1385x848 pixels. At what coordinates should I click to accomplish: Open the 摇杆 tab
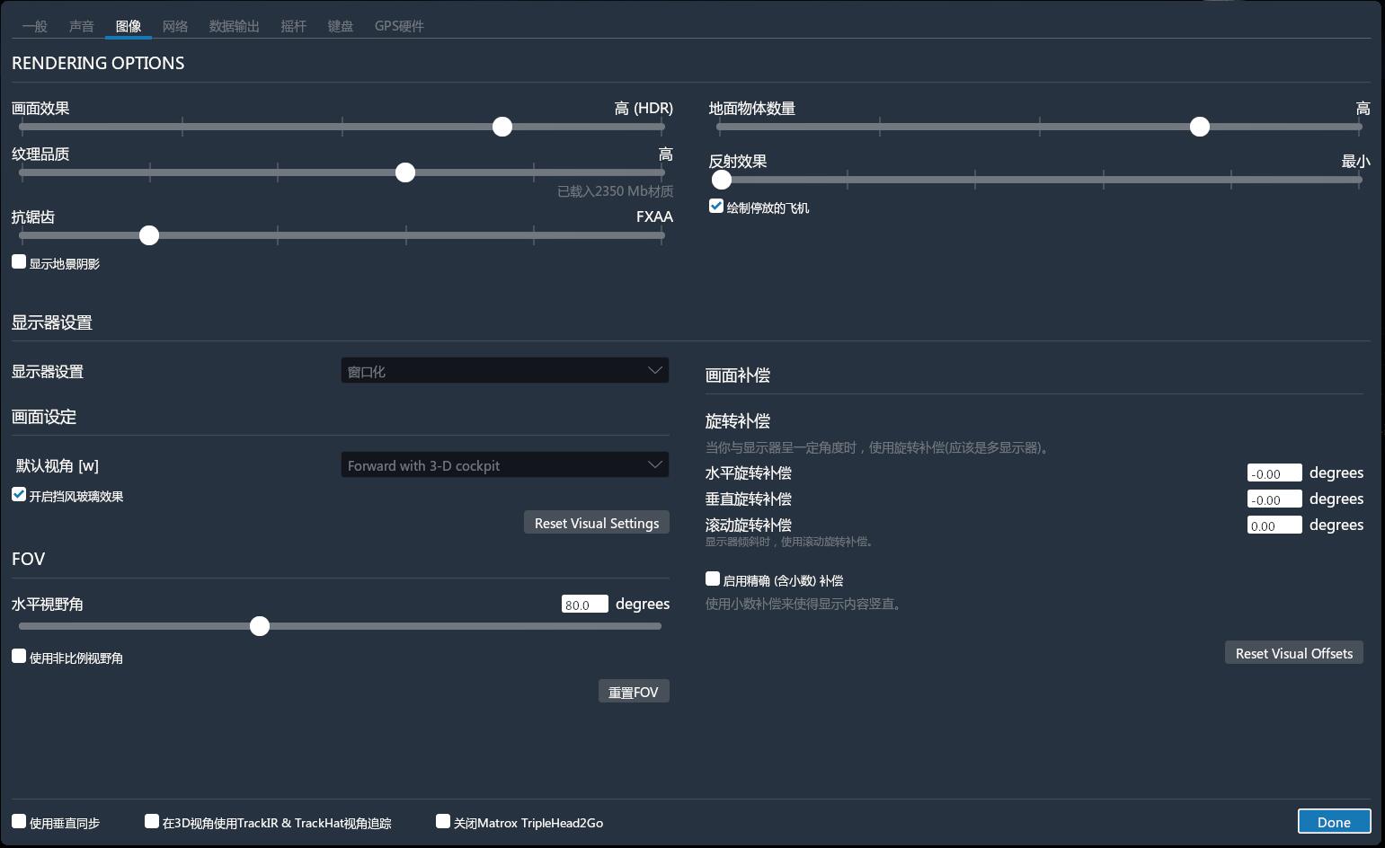tap(294, 26)
